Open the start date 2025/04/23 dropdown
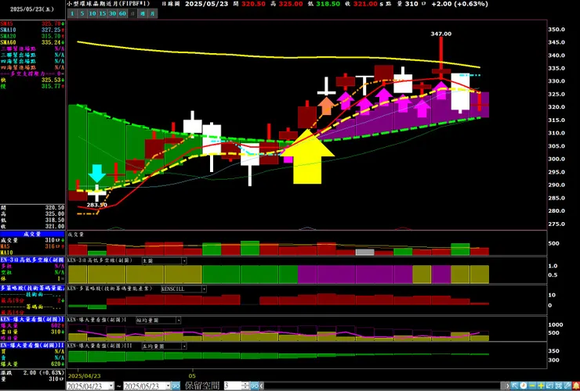Viewport: 580px width, 391px height. click(x=111, y=386)
